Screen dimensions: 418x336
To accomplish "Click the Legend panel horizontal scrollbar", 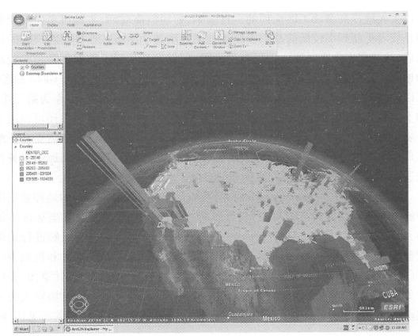I will (x=37, y=320).
